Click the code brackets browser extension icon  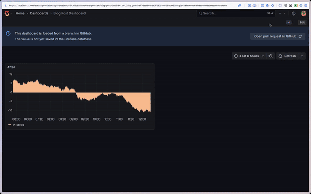[280, 6]
